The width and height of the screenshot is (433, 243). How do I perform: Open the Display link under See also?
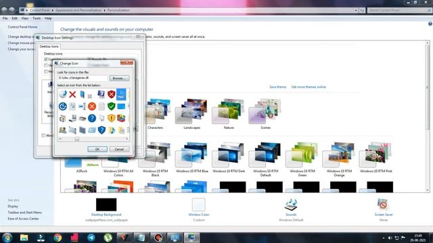13,206
